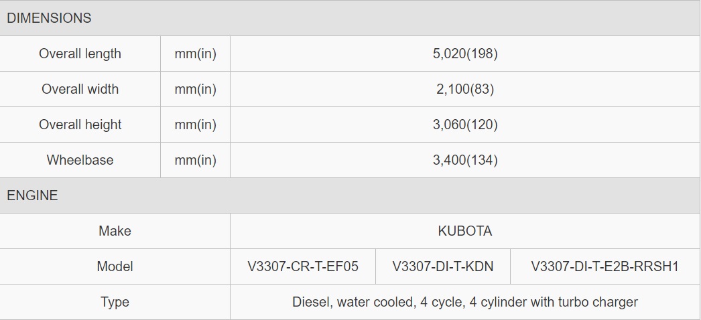Viewport: 701px width, 320px height.
Task: Select the Make label cell
Action: point(115,231)
